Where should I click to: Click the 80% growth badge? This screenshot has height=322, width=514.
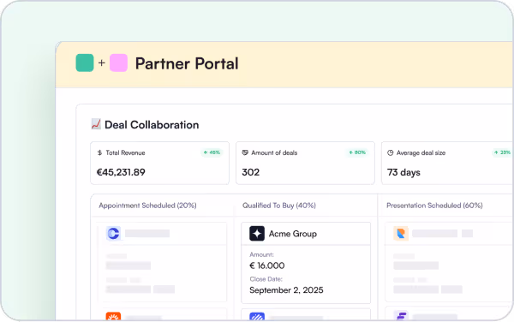[x=357, y=152]
